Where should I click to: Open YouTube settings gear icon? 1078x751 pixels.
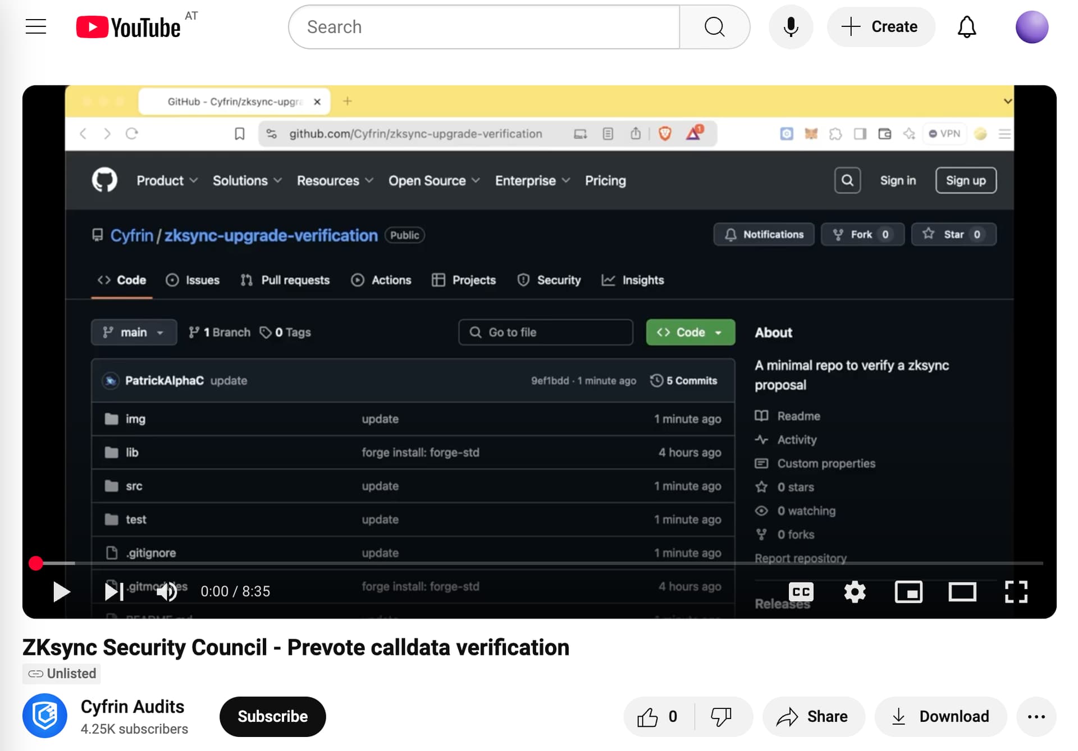855,591
